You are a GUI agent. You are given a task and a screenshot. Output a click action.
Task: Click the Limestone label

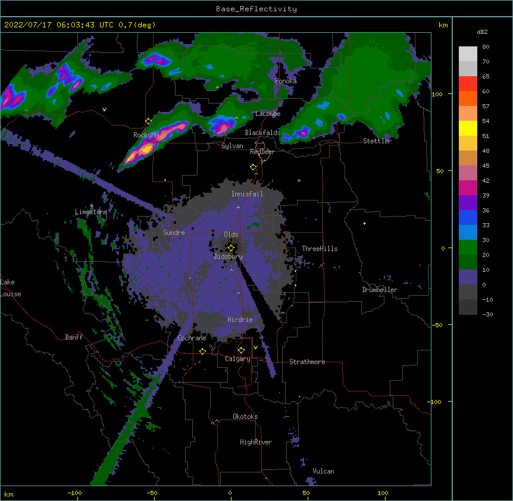tap(91, 212)
